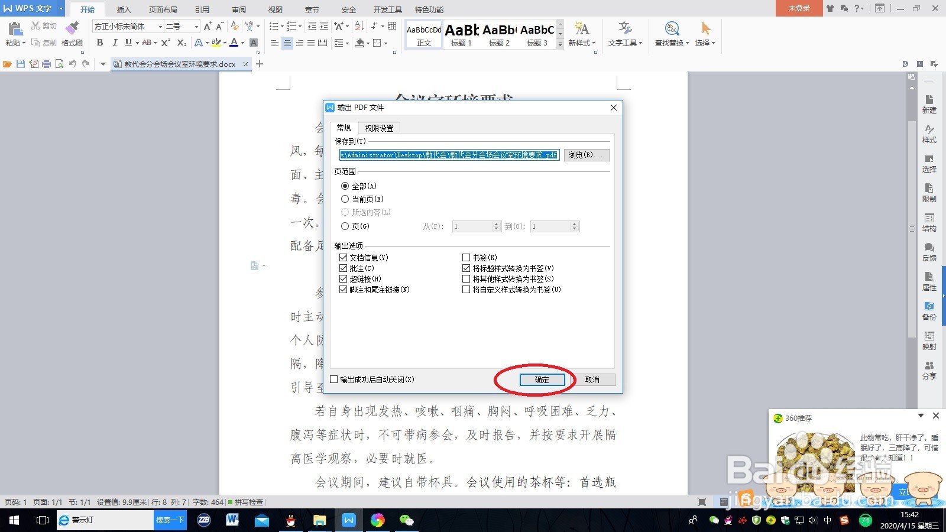Uncheck the 文档信息(Y) checkbox
The width and height of the screenshot is (946, 532).
343,257
